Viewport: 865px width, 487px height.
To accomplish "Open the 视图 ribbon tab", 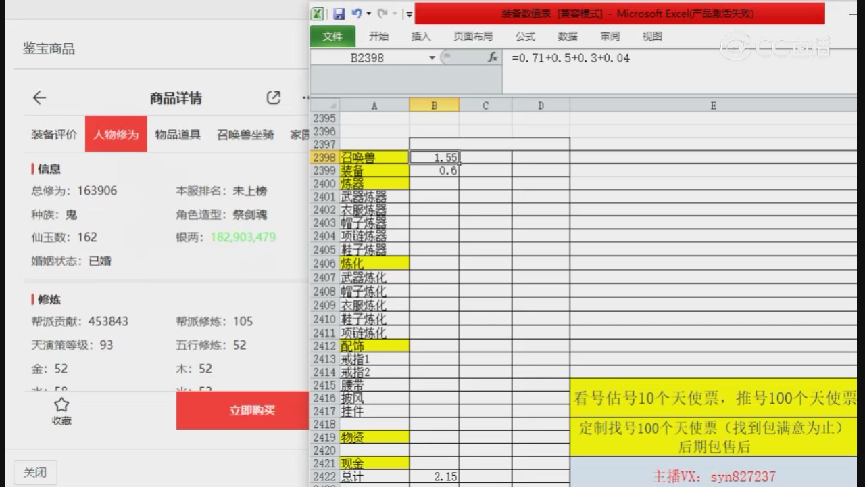I will pos(652,37).
